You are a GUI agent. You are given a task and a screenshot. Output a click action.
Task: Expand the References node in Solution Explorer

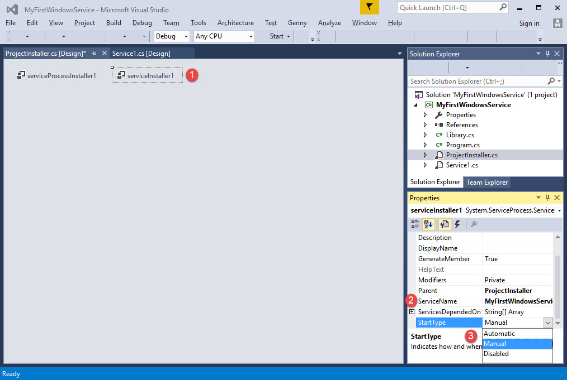coord(425,125)
